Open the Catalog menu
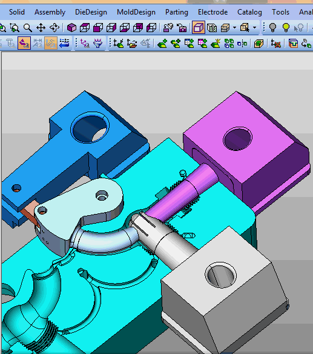This screenshot has width=313, height=354. coord(249,12)
